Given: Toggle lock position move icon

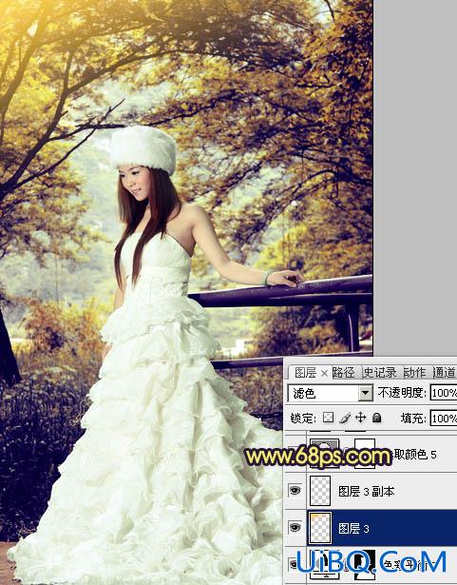Looking at the screenshot, I should (360, 418).
